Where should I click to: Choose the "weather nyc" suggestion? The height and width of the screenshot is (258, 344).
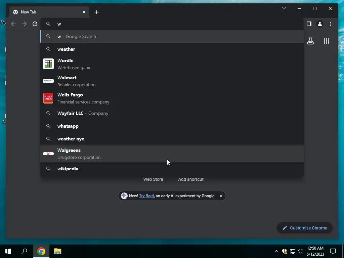pos(172,139)
